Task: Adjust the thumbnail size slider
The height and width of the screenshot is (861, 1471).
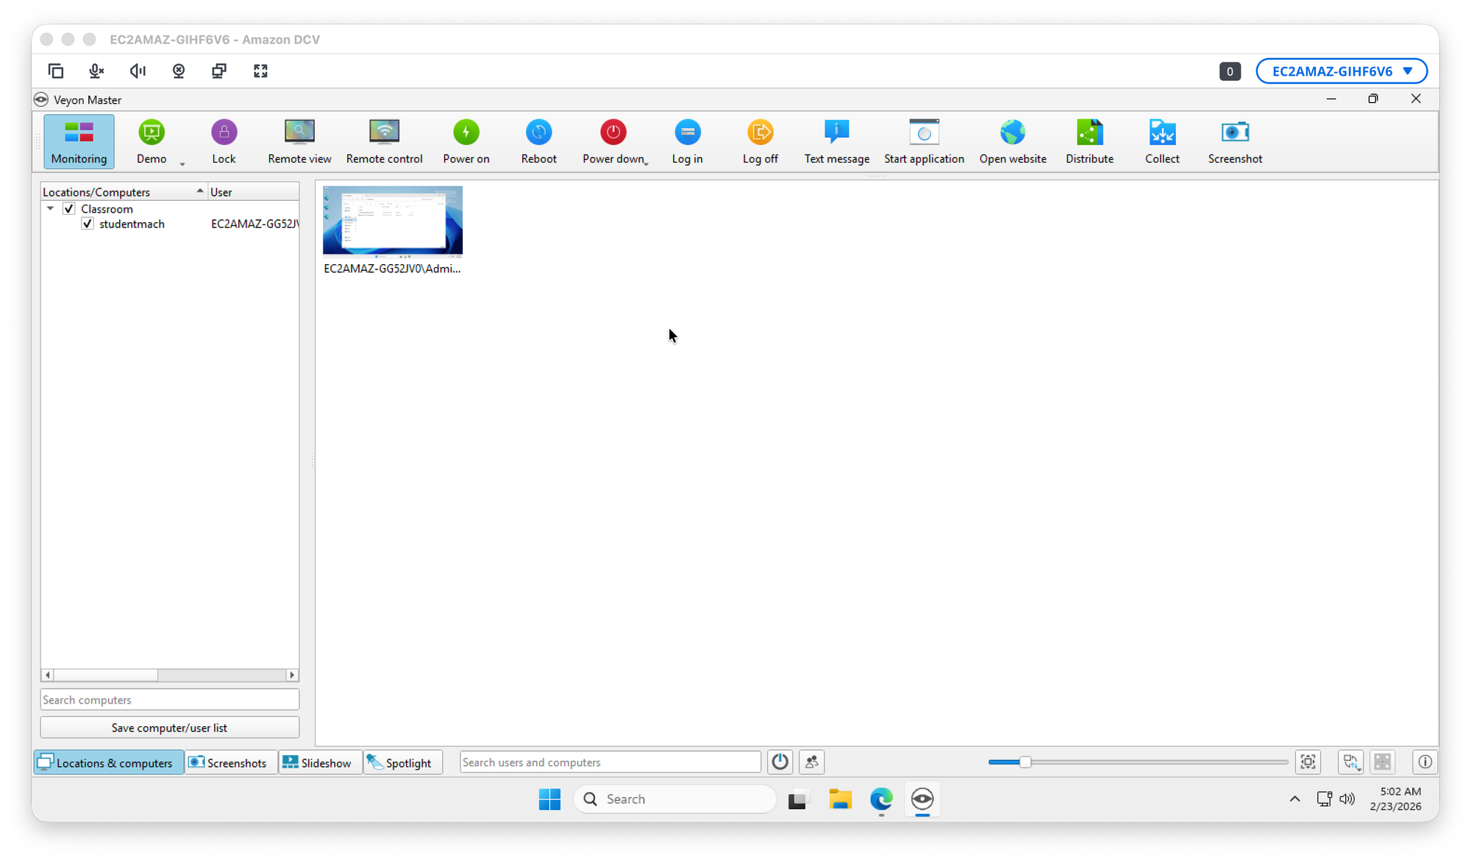Action: [1025, 762]
